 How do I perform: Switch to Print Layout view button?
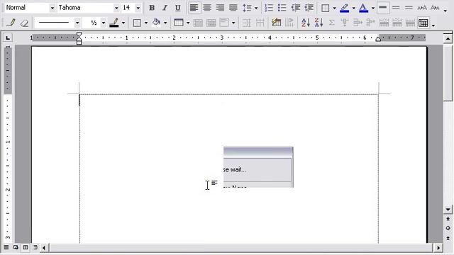(x=26, y=247)
